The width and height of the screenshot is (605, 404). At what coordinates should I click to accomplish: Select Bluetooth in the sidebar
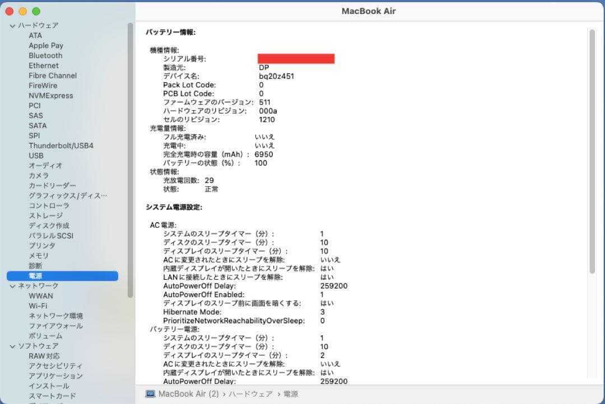pos(45,55)
